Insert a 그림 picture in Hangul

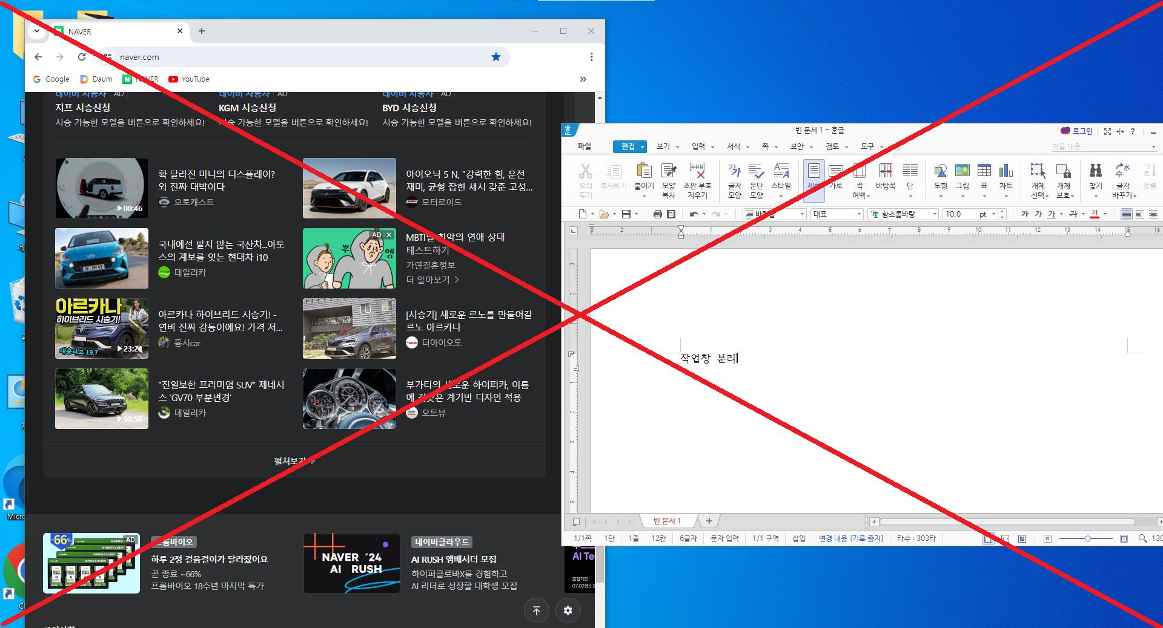click(x=963, y=176)
